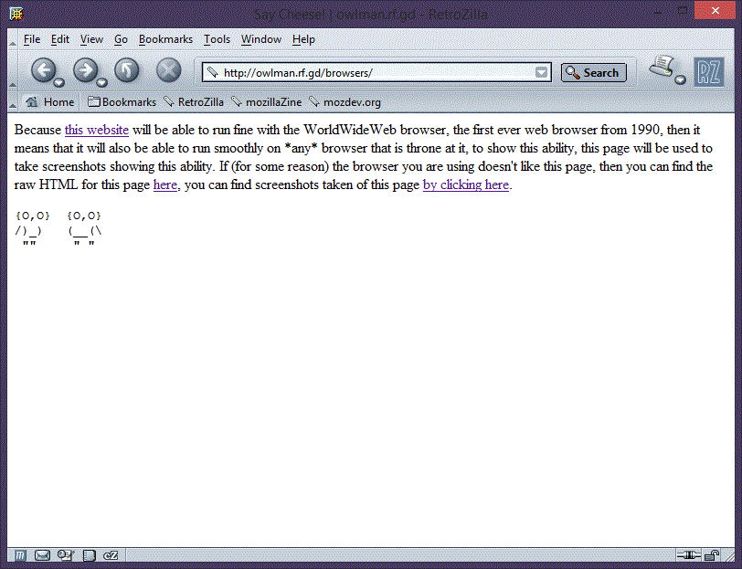Open Composer from the status bar
Viewport: 742px width, 569px height.
coord(65,555)
